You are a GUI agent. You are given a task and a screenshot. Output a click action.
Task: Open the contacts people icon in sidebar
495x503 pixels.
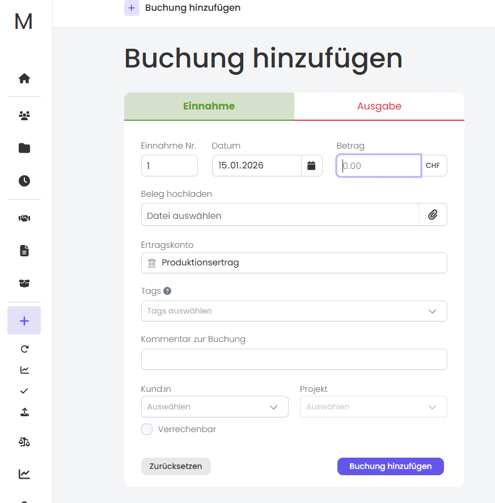[24, 116]
